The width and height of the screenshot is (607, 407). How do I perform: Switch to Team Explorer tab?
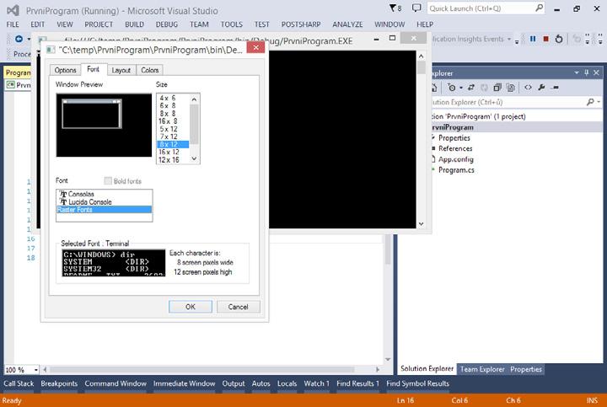(482, 369)
